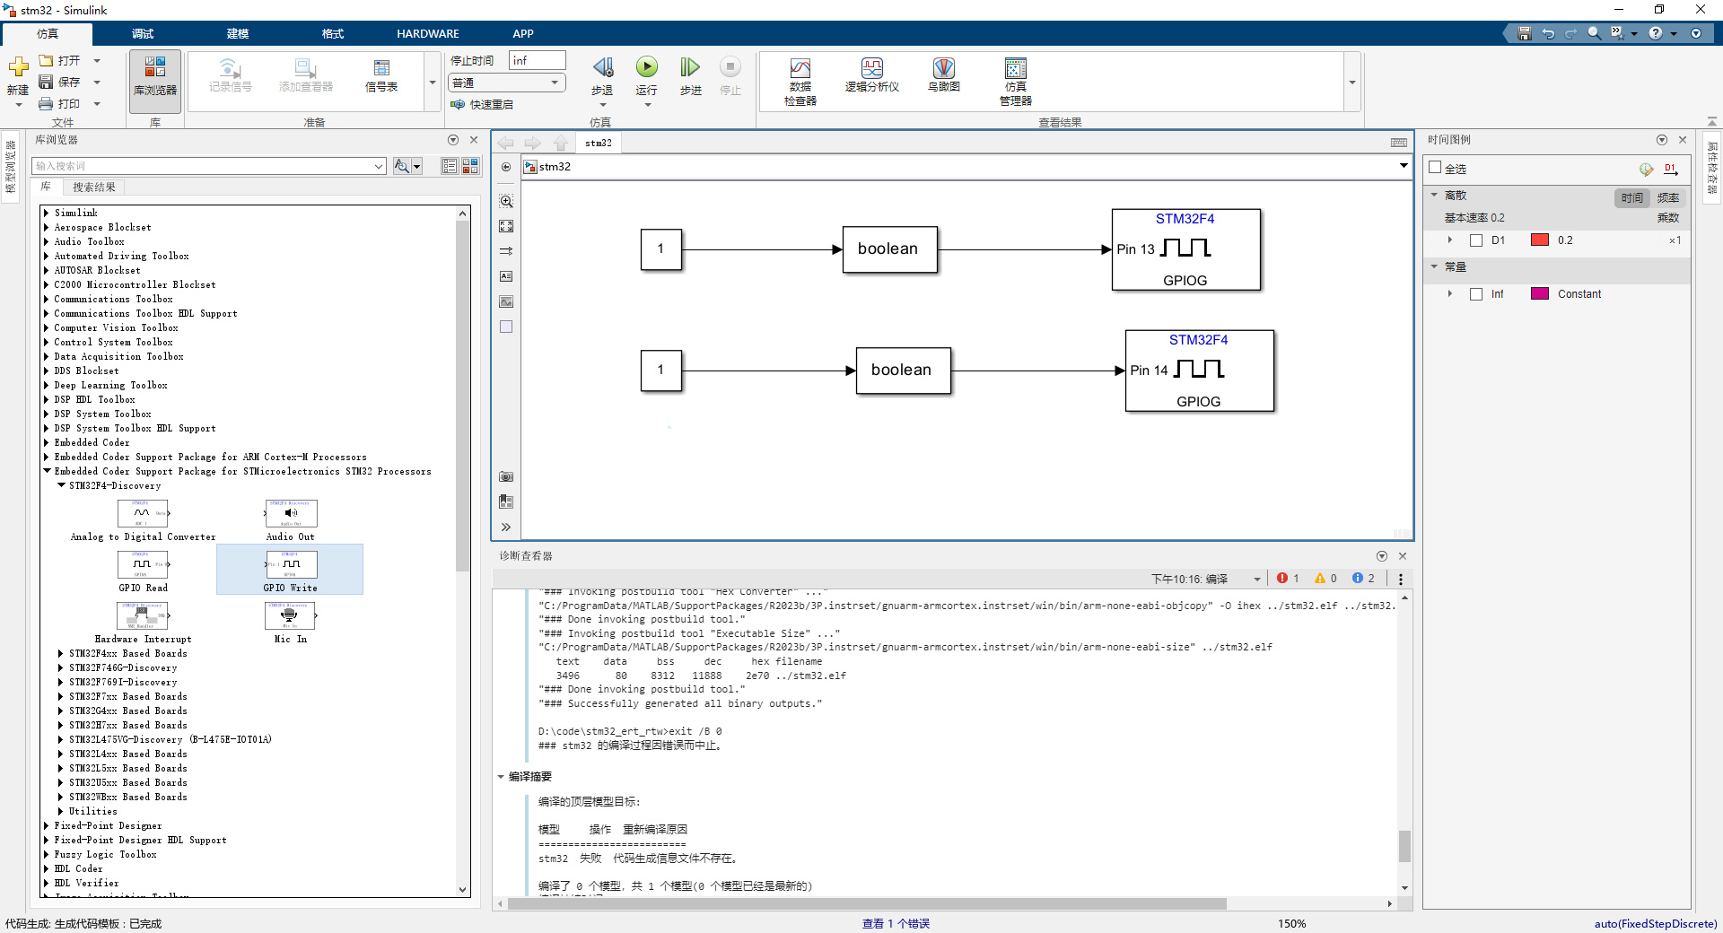
Task: Click the info count filter in diagnostics
Action: [1363, 579]
